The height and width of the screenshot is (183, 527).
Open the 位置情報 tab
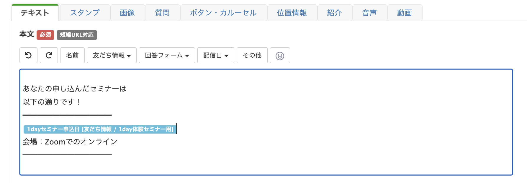pos(292,13)
